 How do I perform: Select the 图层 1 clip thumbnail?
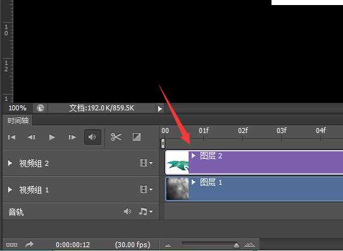pos(177,189)
